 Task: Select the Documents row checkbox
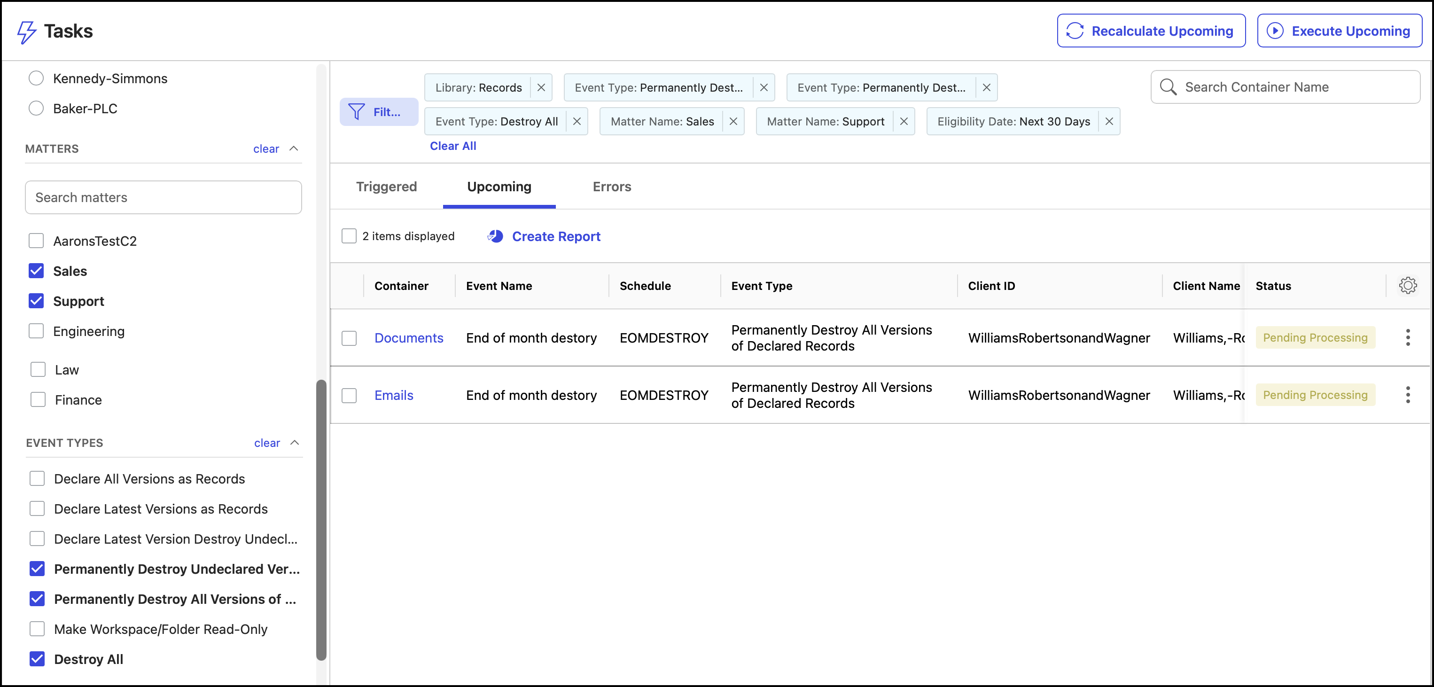[349, 338]
